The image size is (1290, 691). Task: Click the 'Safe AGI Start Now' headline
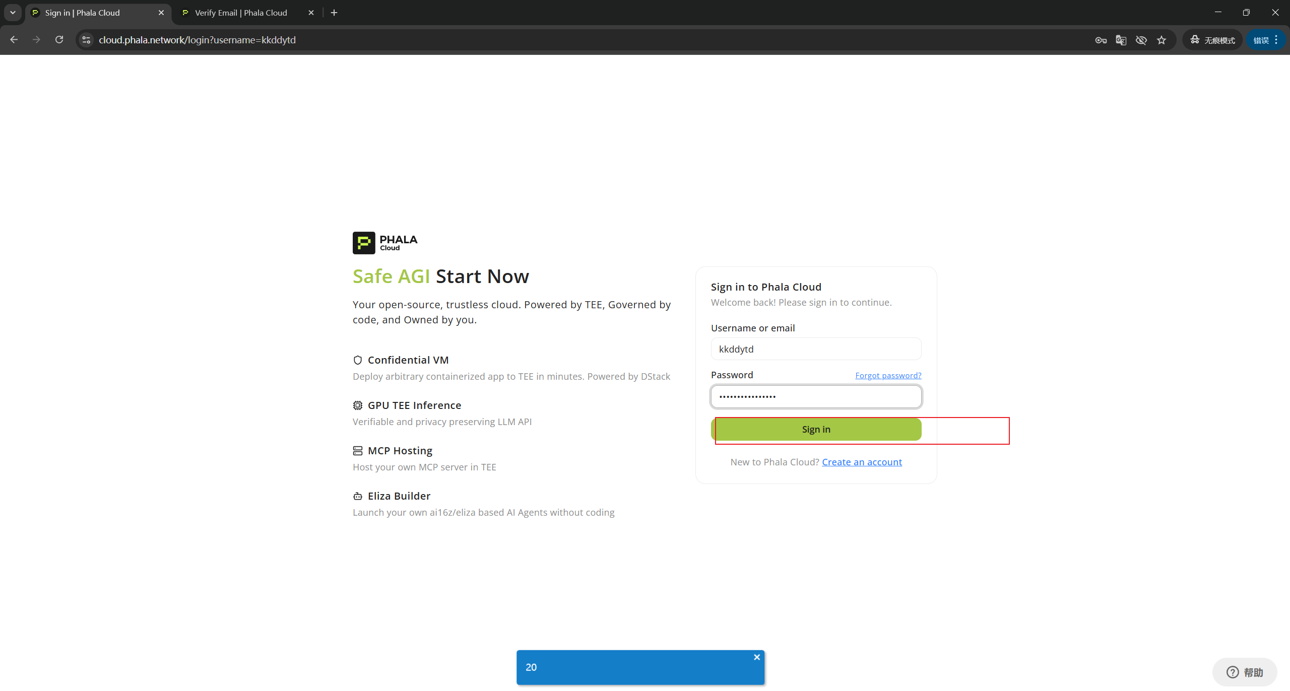441,277
